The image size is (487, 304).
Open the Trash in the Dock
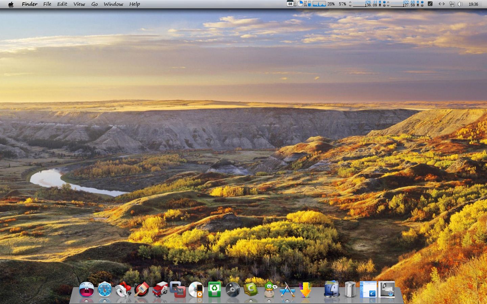(x=350, y=289)
